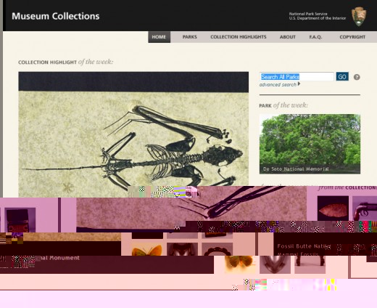Open the F.A.Q. page
This screenshot has width=377, height=308.
coord(315,37)
